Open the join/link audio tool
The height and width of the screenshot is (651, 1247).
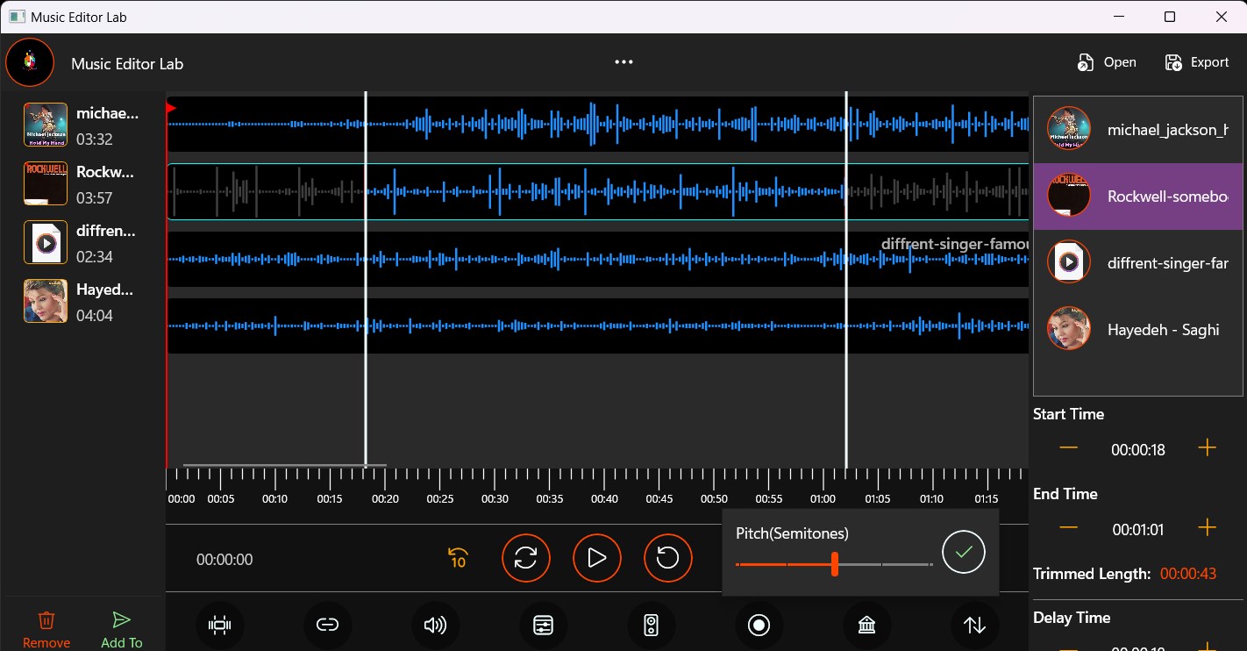tap(327, 625)
